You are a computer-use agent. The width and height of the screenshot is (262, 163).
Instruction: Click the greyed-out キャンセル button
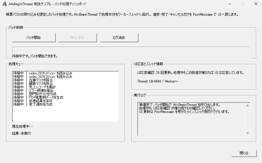click(78, 38)
